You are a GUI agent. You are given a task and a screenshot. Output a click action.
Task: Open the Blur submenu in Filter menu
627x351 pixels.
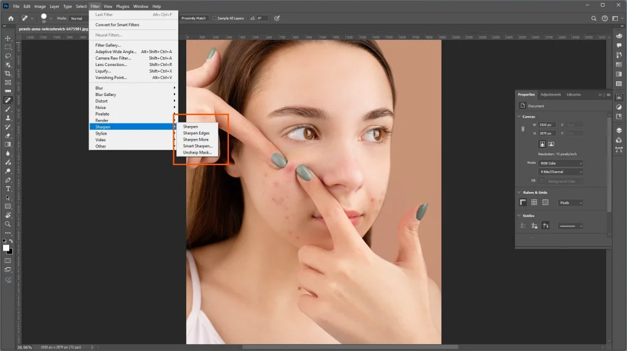tap(133, 88)
